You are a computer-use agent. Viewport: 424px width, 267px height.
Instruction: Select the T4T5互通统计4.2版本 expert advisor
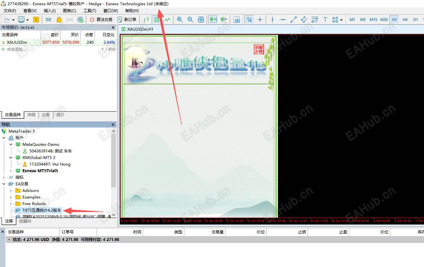click(x=42, y=210)
